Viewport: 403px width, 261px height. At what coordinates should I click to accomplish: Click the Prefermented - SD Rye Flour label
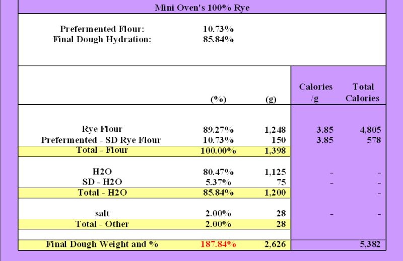click(101, 140)
